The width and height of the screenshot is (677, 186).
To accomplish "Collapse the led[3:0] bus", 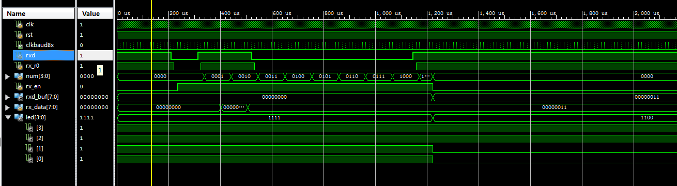I will pyautogui.click(x=7, y=118).
